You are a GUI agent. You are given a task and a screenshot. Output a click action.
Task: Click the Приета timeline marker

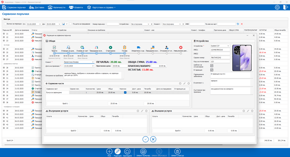pos(54,53)
